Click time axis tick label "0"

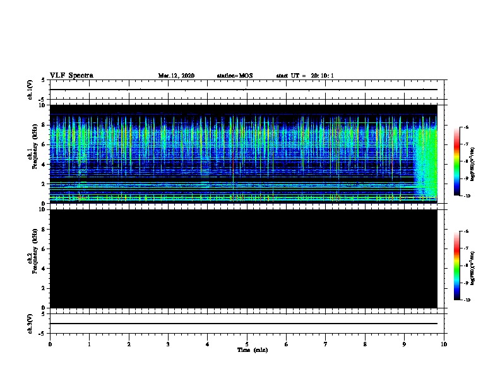(50, 344)
